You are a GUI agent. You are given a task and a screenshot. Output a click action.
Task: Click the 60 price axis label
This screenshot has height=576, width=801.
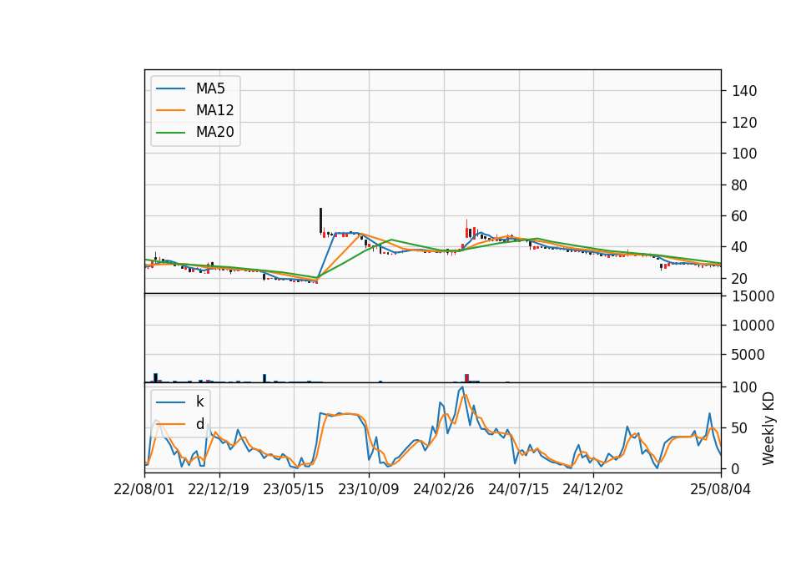pos(740,216)
